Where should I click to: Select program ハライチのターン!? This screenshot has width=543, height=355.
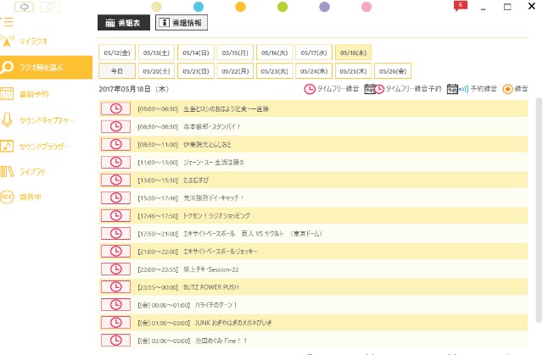coord(216,305)
